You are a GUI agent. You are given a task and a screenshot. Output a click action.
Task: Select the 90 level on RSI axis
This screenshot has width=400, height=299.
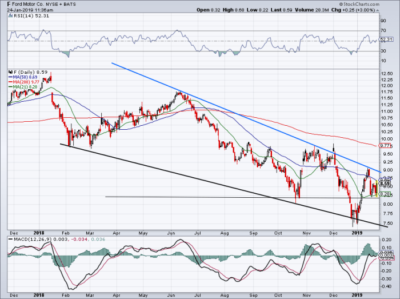pos(383,21)
